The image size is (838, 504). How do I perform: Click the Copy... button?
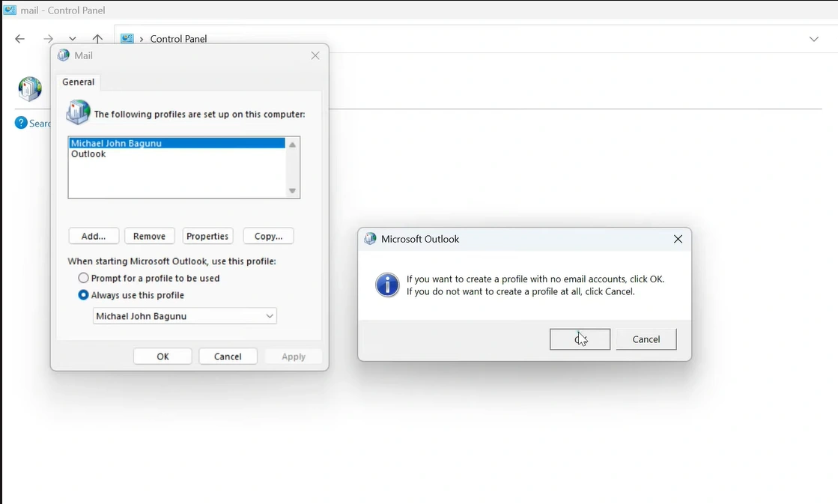point(268,236)
